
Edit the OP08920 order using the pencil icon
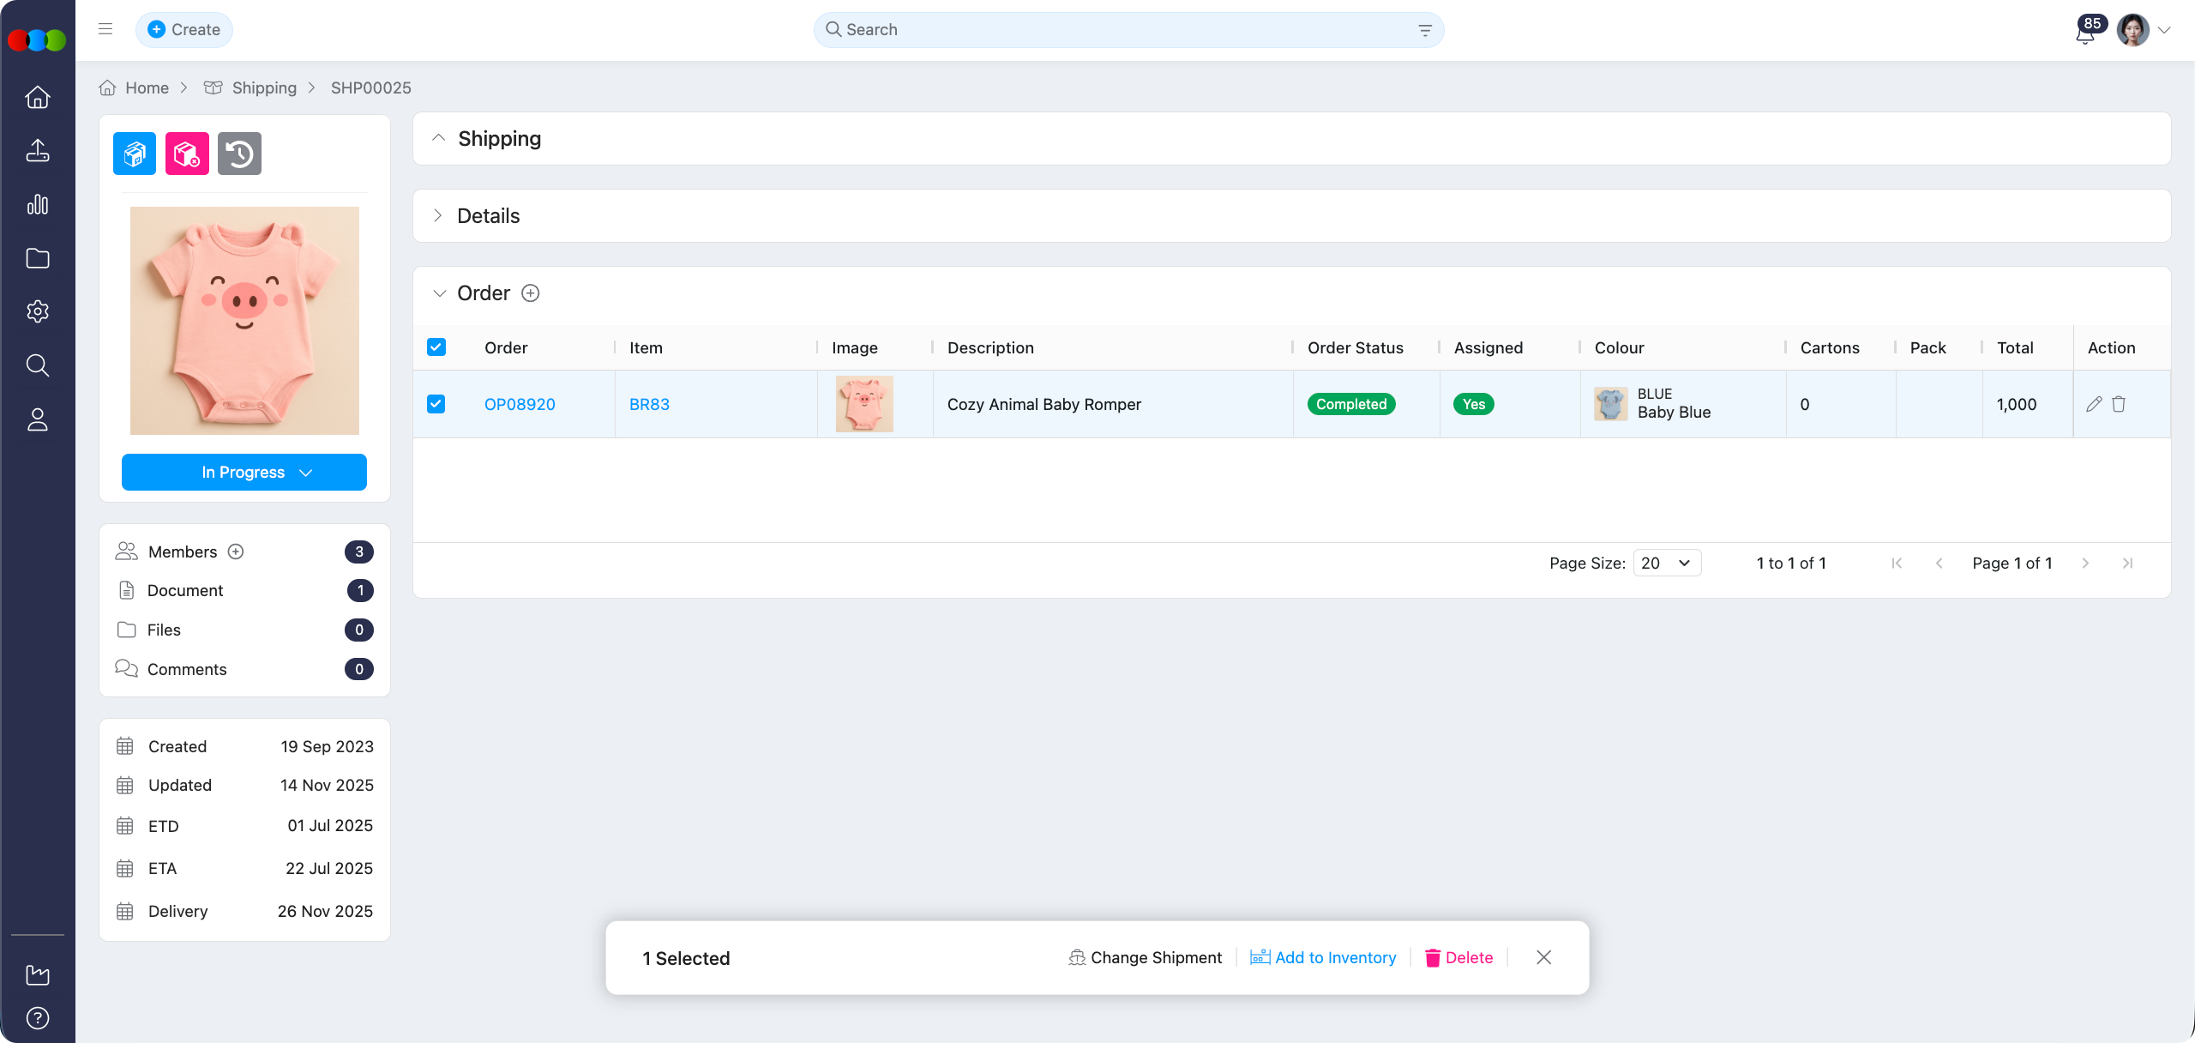tap(2095, 404)
